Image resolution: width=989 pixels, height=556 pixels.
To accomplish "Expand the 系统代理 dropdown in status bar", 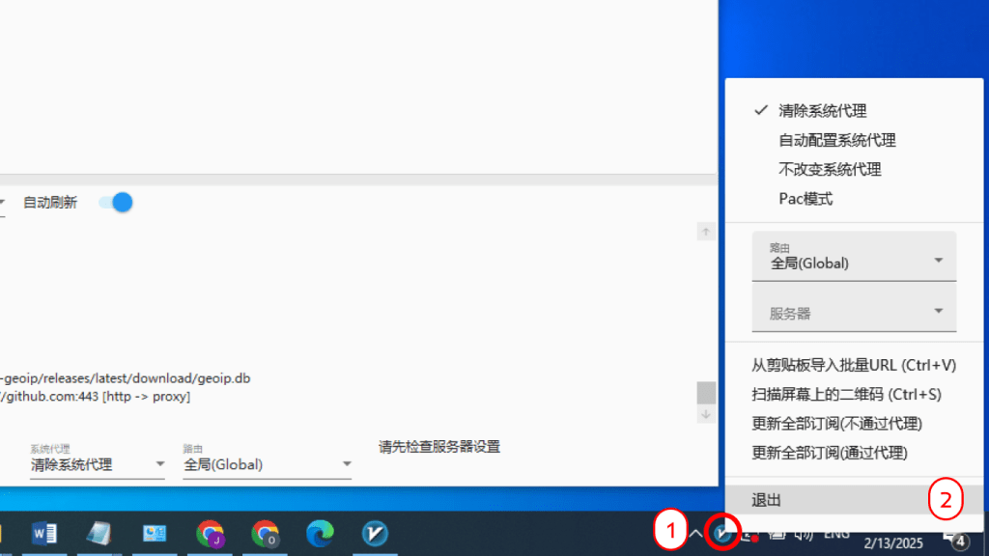I will tap(97, 464).
